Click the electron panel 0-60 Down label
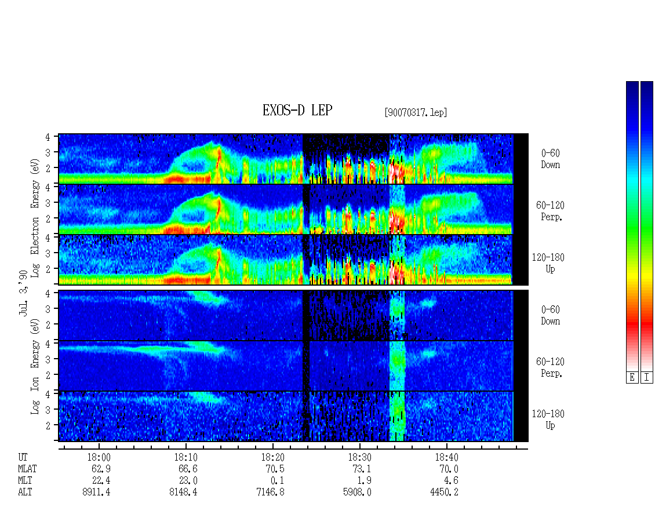 (x=551, y=159)
